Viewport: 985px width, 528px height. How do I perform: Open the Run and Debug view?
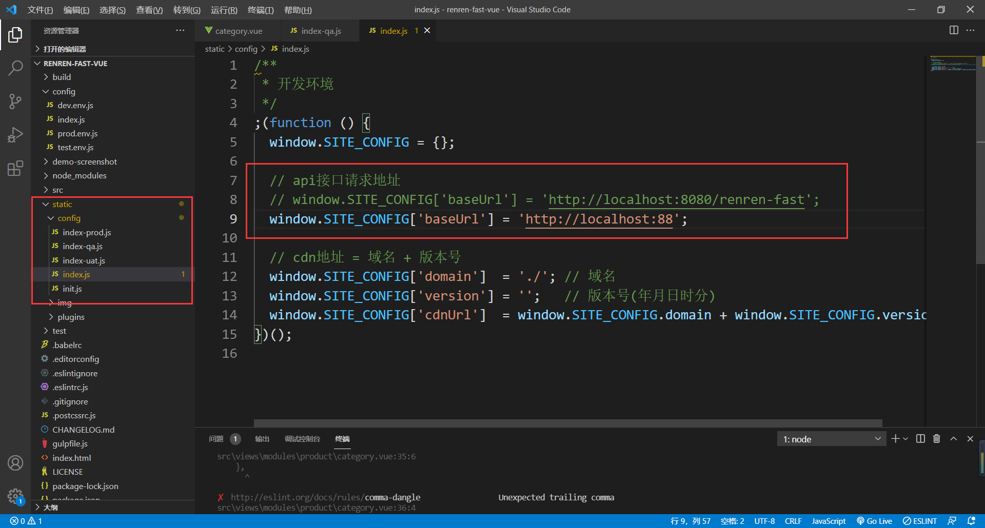click(15, 135)
